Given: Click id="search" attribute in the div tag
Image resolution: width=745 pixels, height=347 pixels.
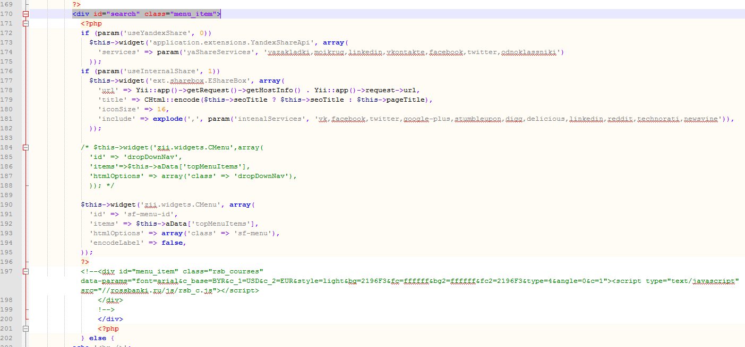Looking at the screenshot, I should (117, 14).
